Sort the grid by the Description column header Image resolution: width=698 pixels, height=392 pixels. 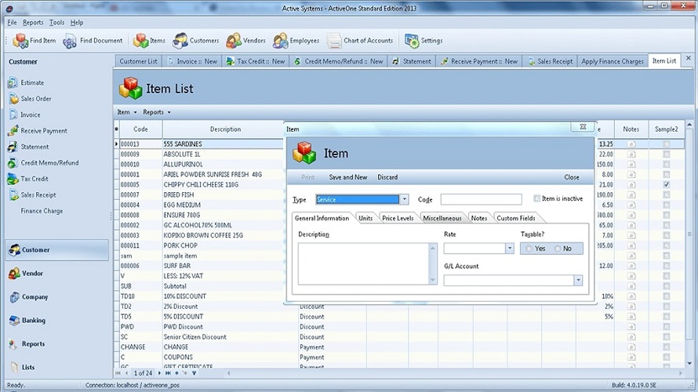(226, 129)
